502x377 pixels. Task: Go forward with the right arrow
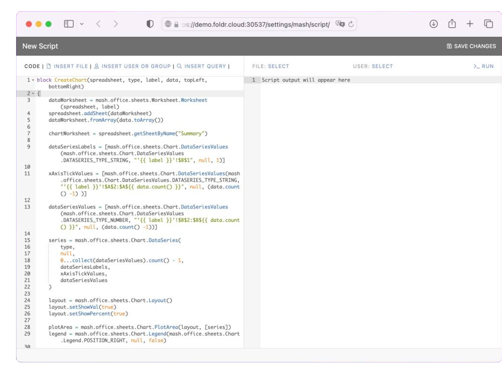click(x=116, y=24)
